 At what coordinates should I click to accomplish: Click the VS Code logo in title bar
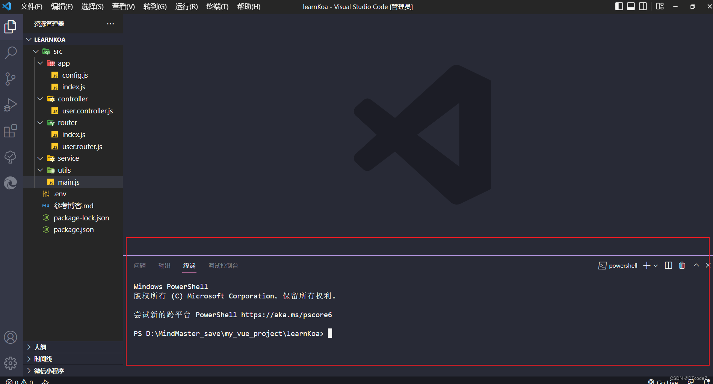[x=7, y=6]
